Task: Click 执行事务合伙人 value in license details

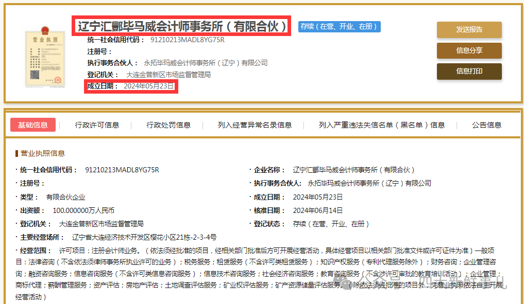Action: point(369,183)
